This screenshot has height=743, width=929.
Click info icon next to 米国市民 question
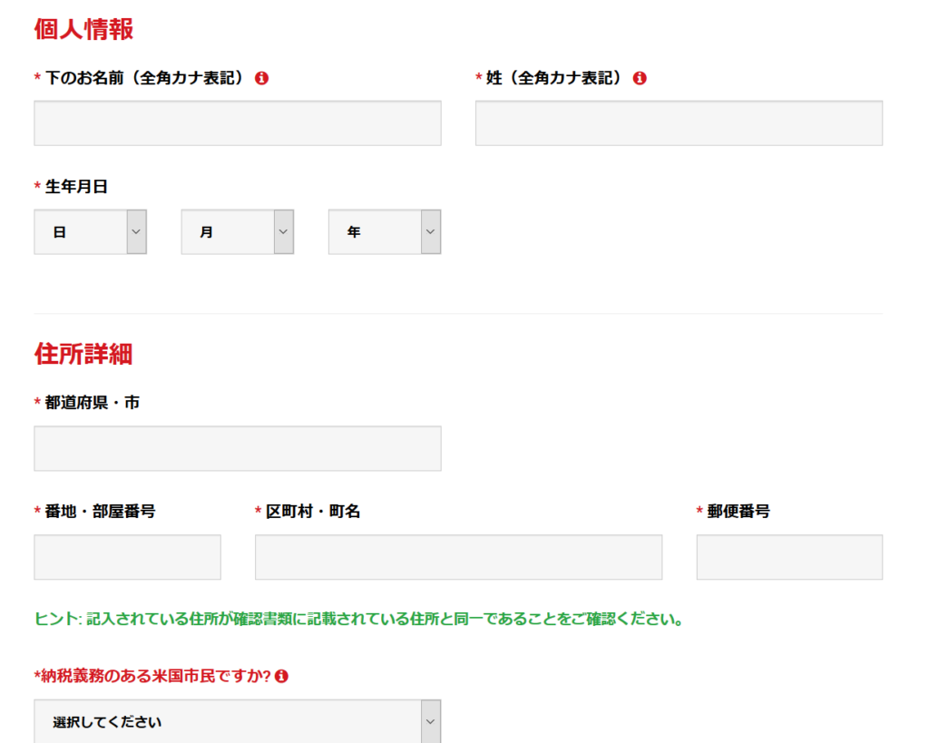(x=281, y=676)
